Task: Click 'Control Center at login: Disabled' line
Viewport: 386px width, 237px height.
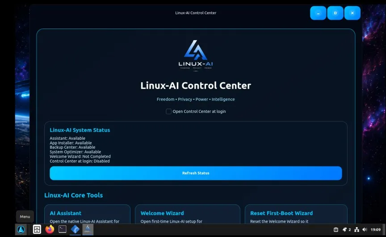Action: point(80,161)
